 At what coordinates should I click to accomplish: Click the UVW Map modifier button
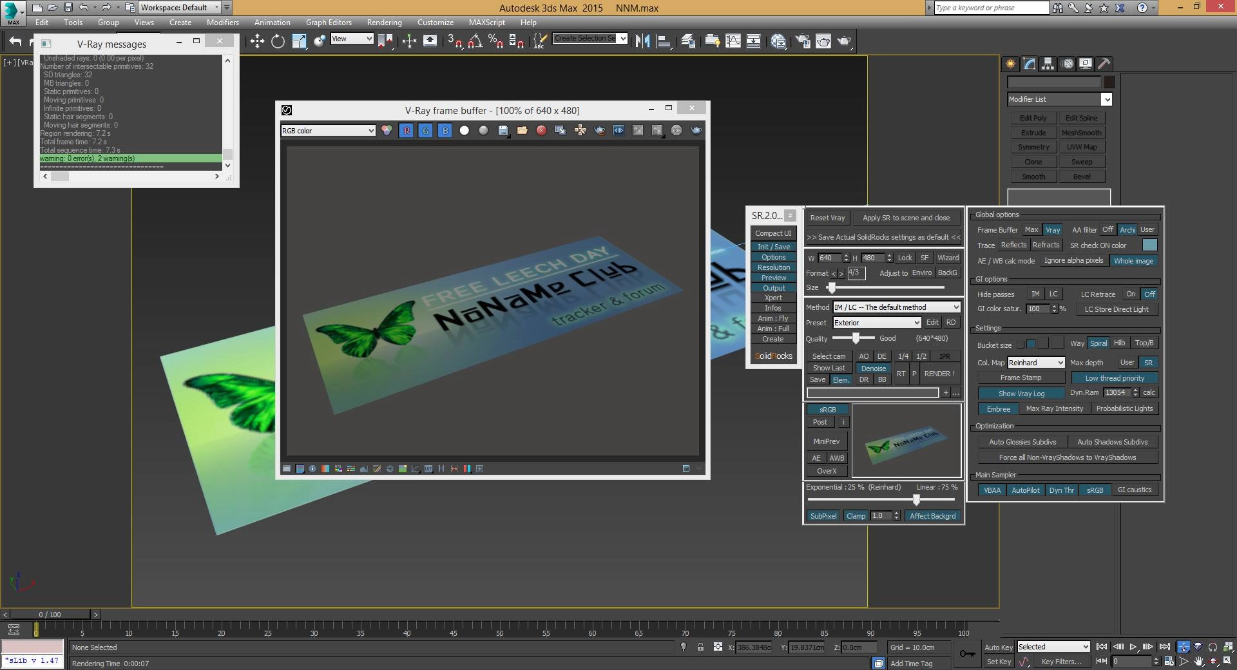[x=1081, y=147]
